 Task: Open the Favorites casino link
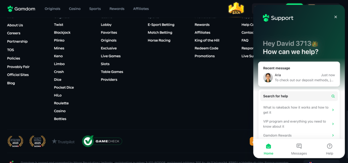(x=109, y=33)
